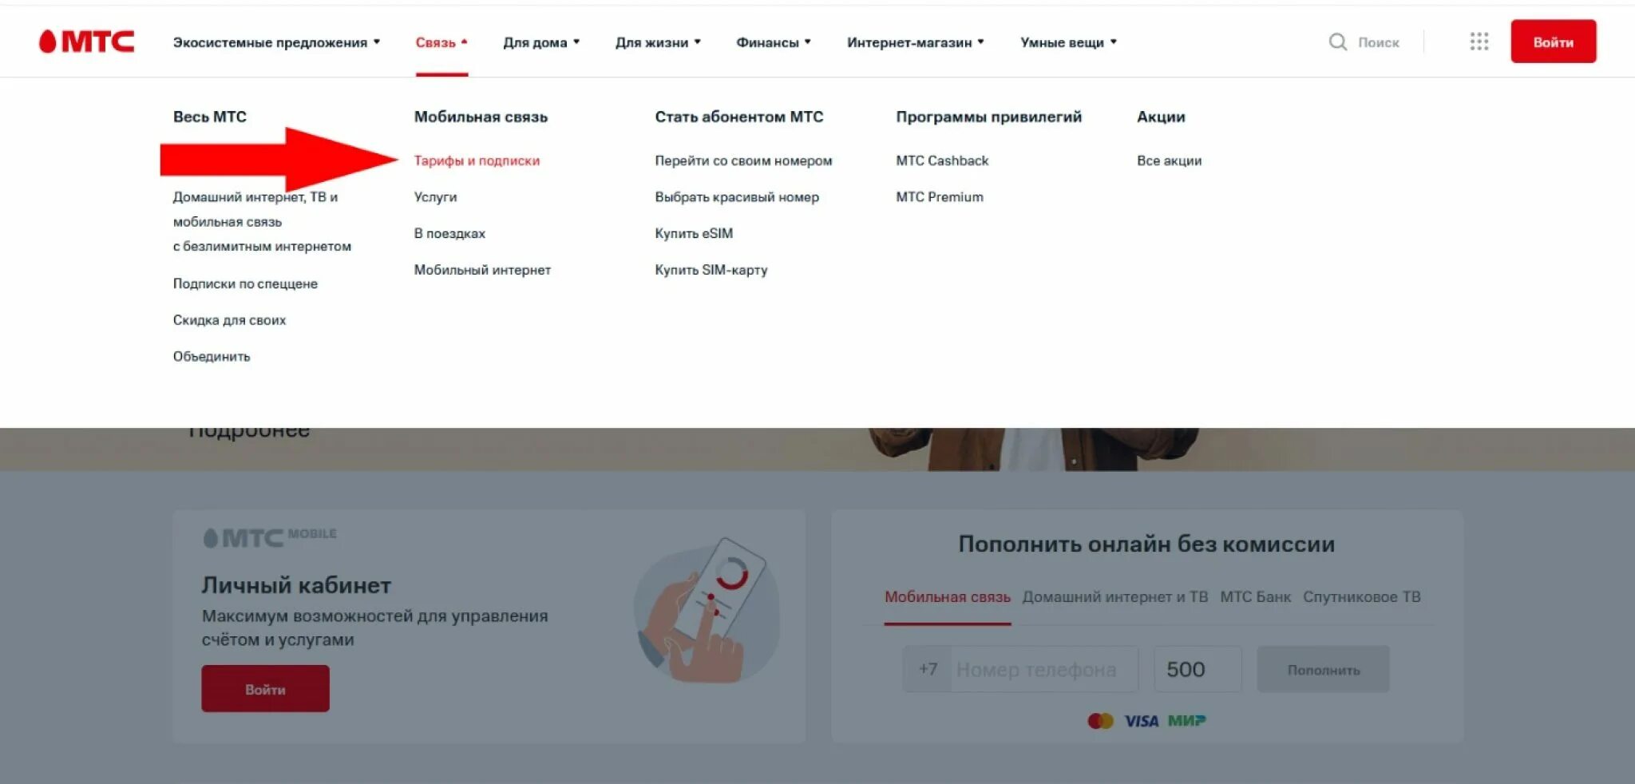Click Программы привилегий heading
The width and height of the screenshot is (1635, 784).
(x=988, y=117)
